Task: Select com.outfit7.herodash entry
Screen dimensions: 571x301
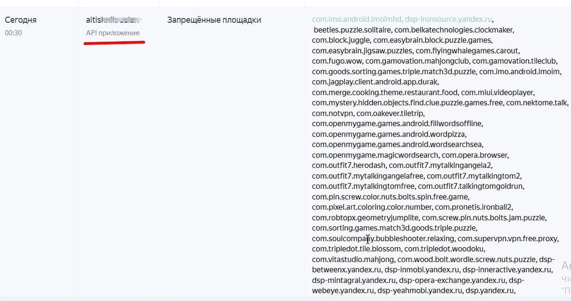Action: tap(348, 165)
